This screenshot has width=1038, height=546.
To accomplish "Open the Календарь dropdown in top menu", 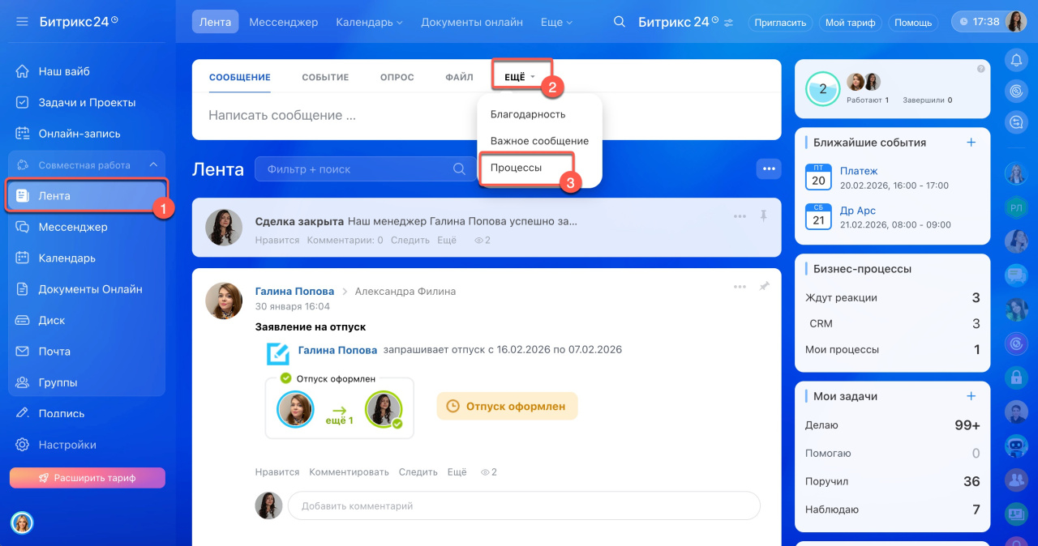I will 369,22.
